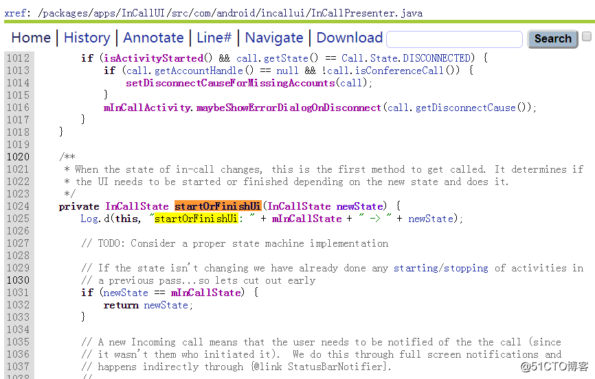Image resolution: width=595 pixels, height=379 pixels.
Task: Open the Home link
Action: click(x=31, y=38)
